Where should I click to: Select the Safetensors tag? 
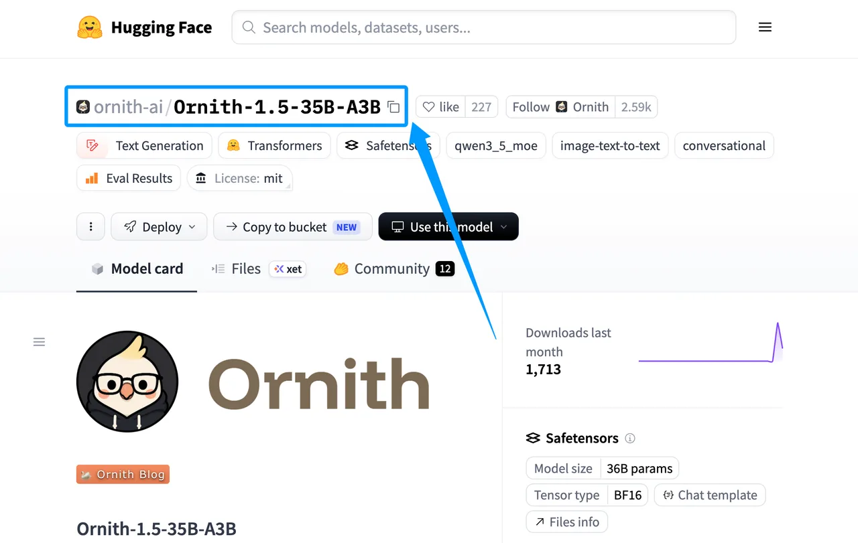pyautogui.click(x=388, y=146)
